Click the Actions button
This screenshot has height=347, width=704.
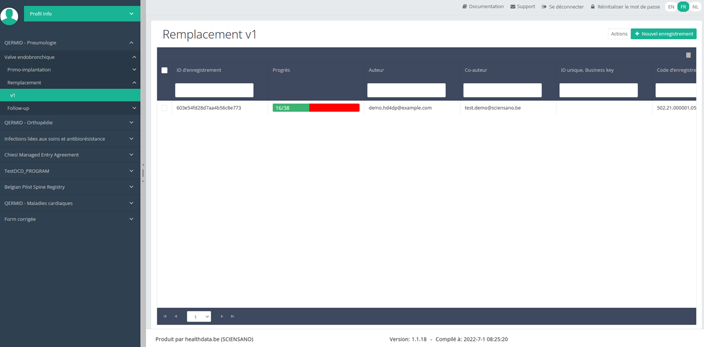[619, 34]
